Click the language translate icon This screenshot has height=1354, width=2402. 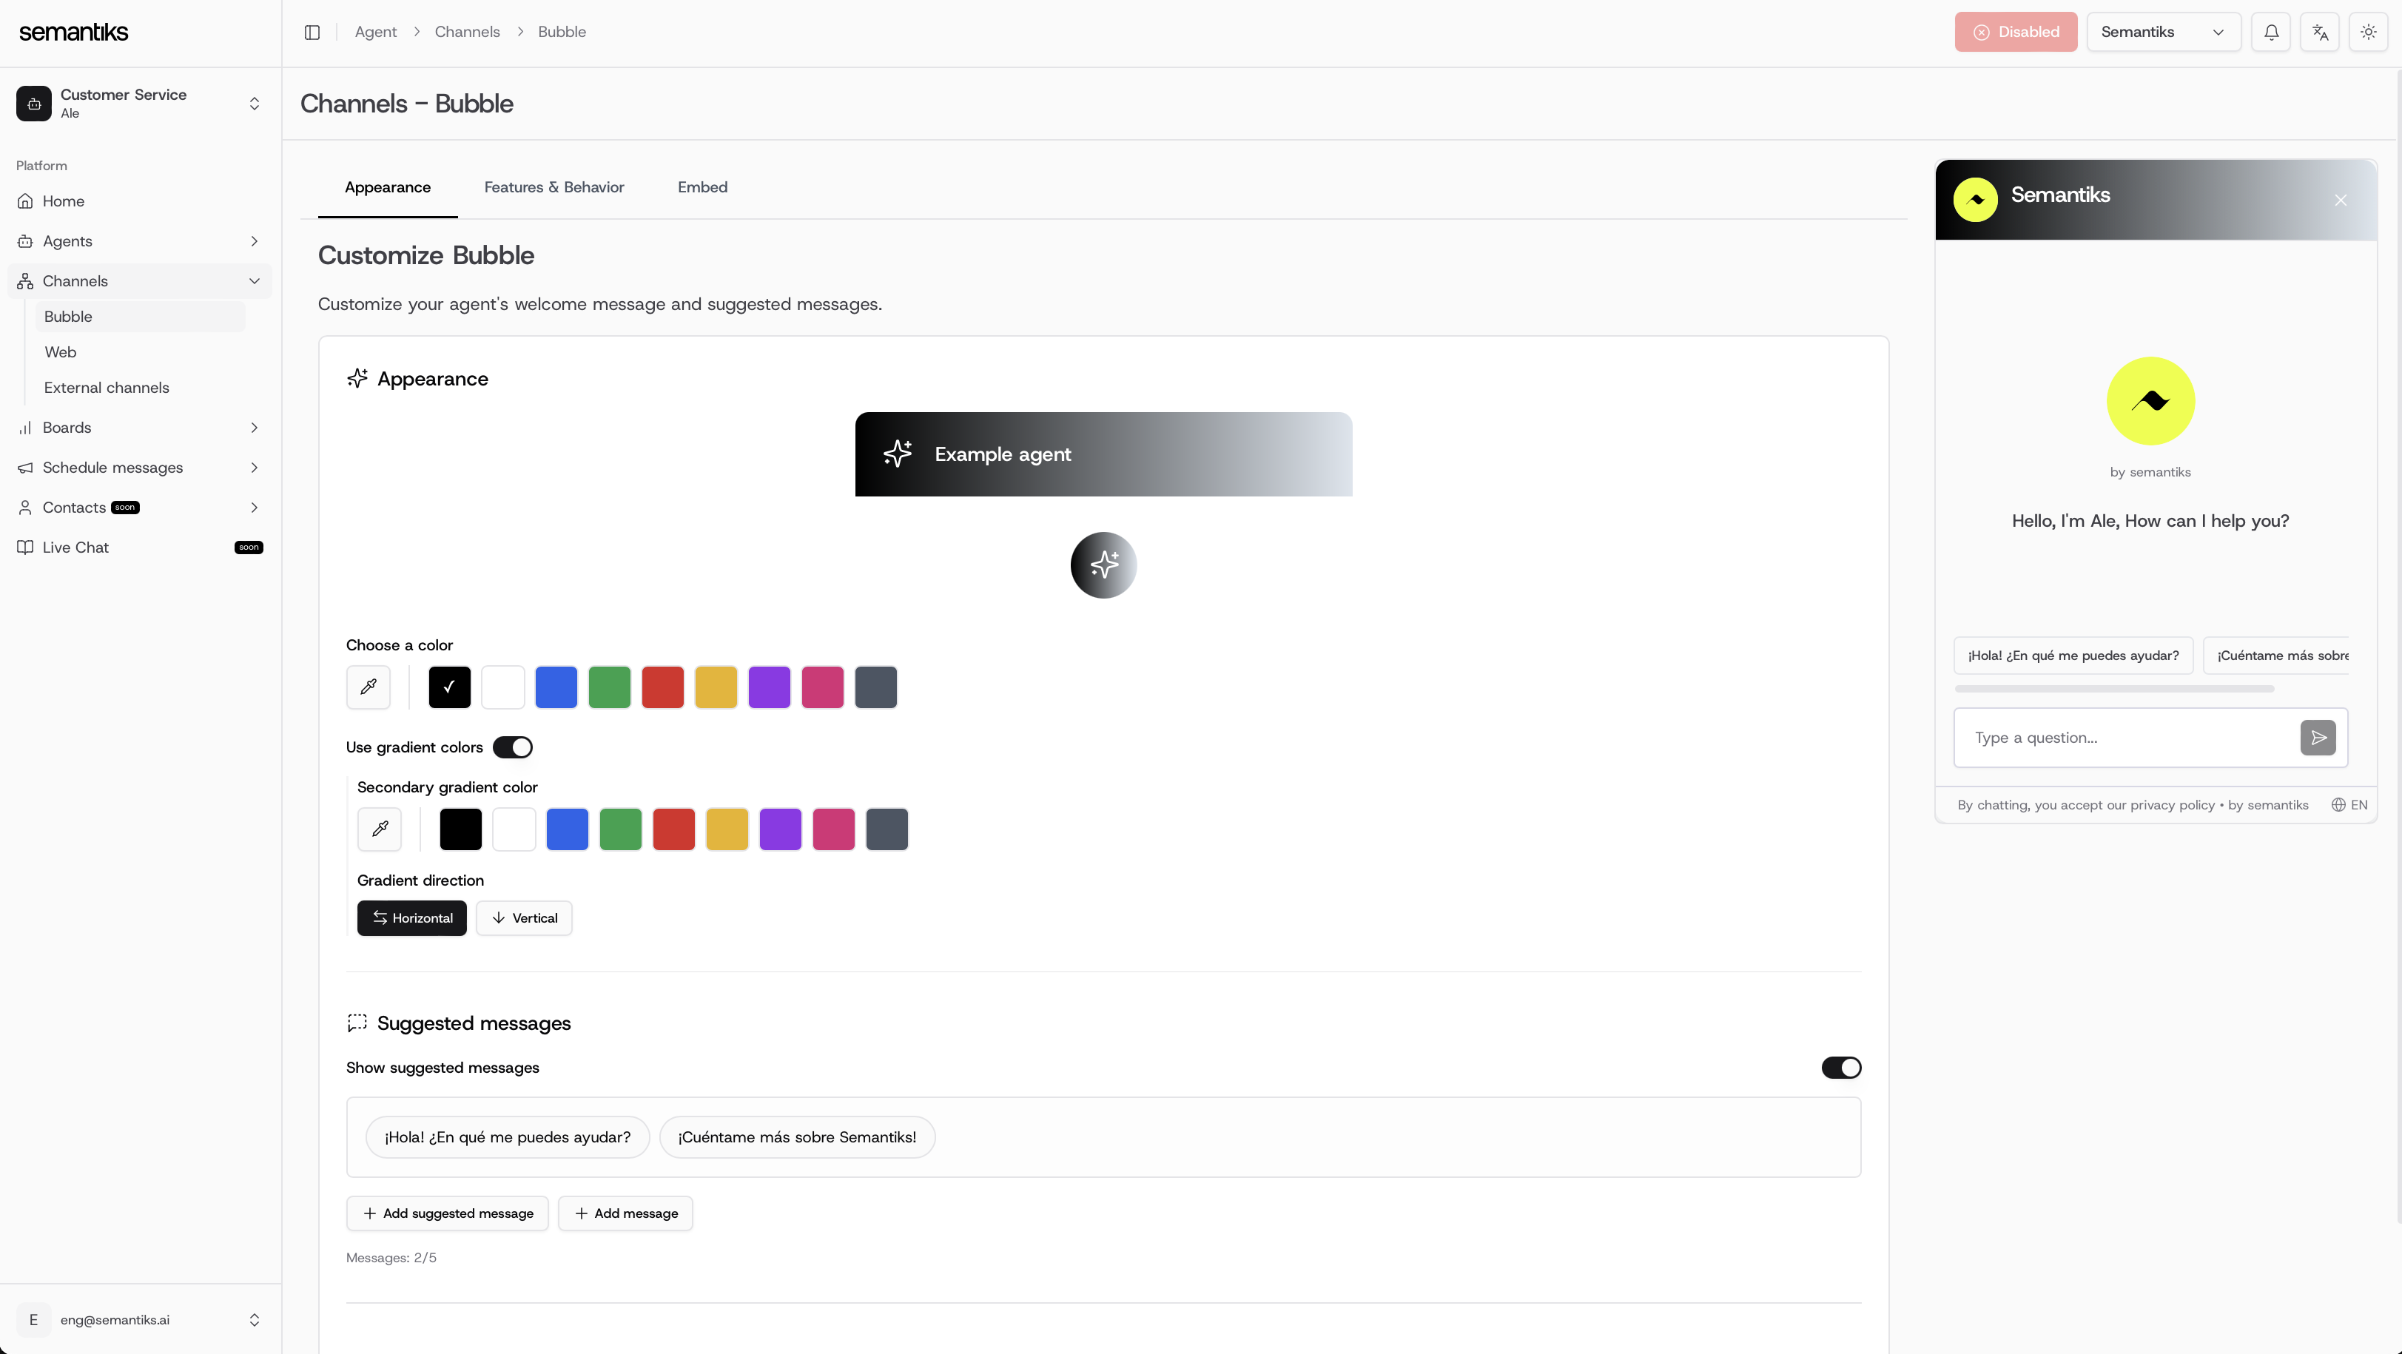pos(2320,32)
